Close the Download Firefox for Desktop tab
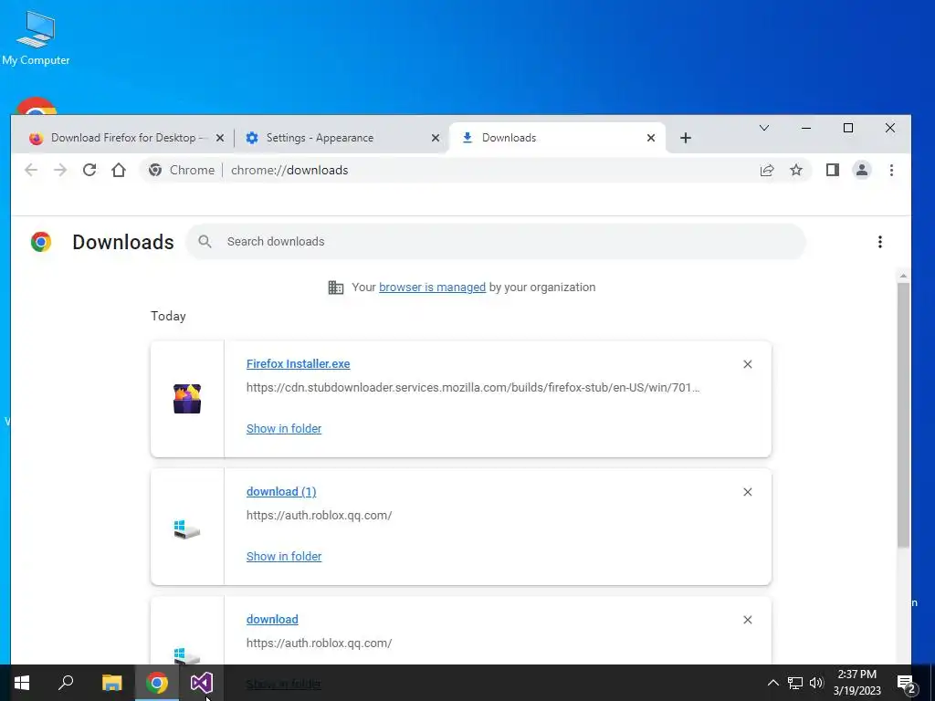Image resolution: width=935 pixels, height=701 pixels. (x=220, y=138)
